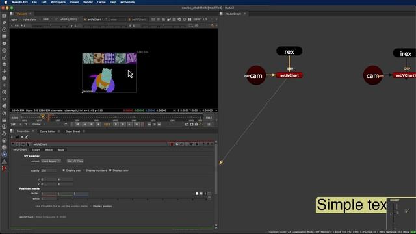416x234 pixels.
Task: Click the viewer refresh circular-arrows icon
Action: (179, 19)
